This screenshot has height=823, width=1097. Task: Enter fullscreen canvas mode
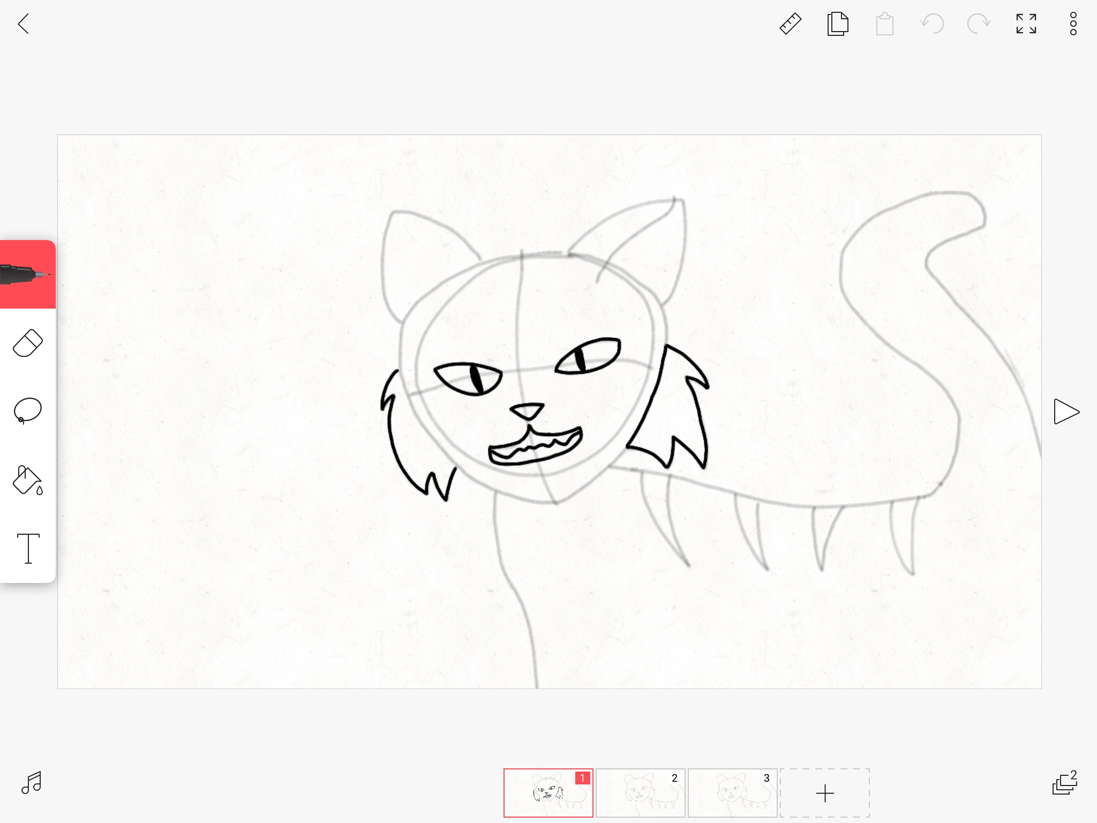1026,24
